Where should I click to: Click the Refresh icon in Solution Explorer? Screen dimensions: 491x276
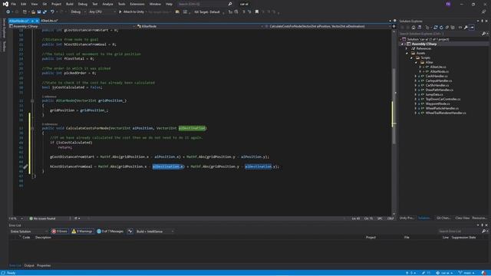pyautogui.click(x=441, y=28)
